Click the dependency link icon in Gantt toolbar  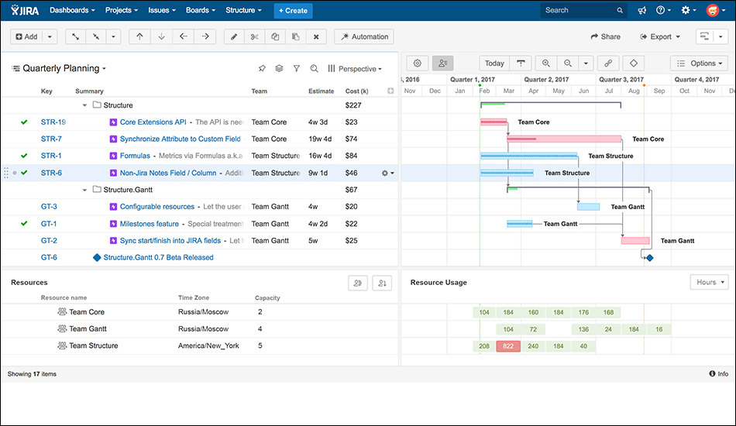[x=608, y=63]
